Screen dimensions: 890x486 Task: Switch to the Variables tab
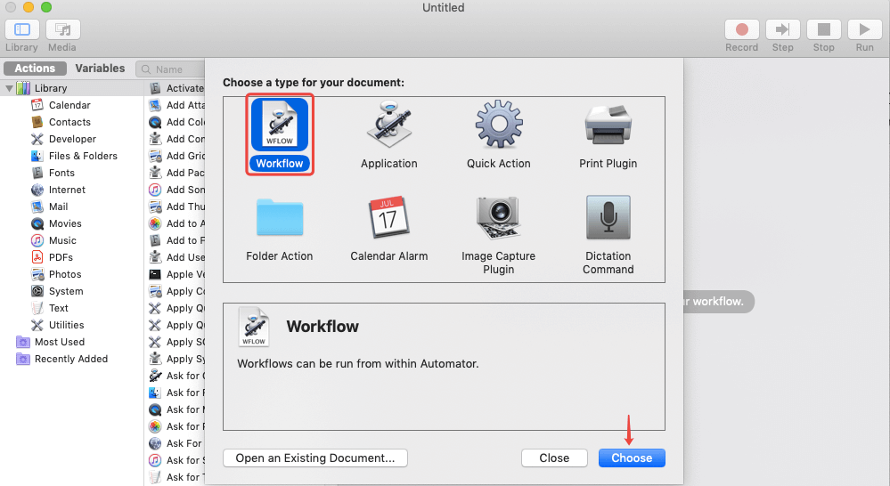coord(100,69)
